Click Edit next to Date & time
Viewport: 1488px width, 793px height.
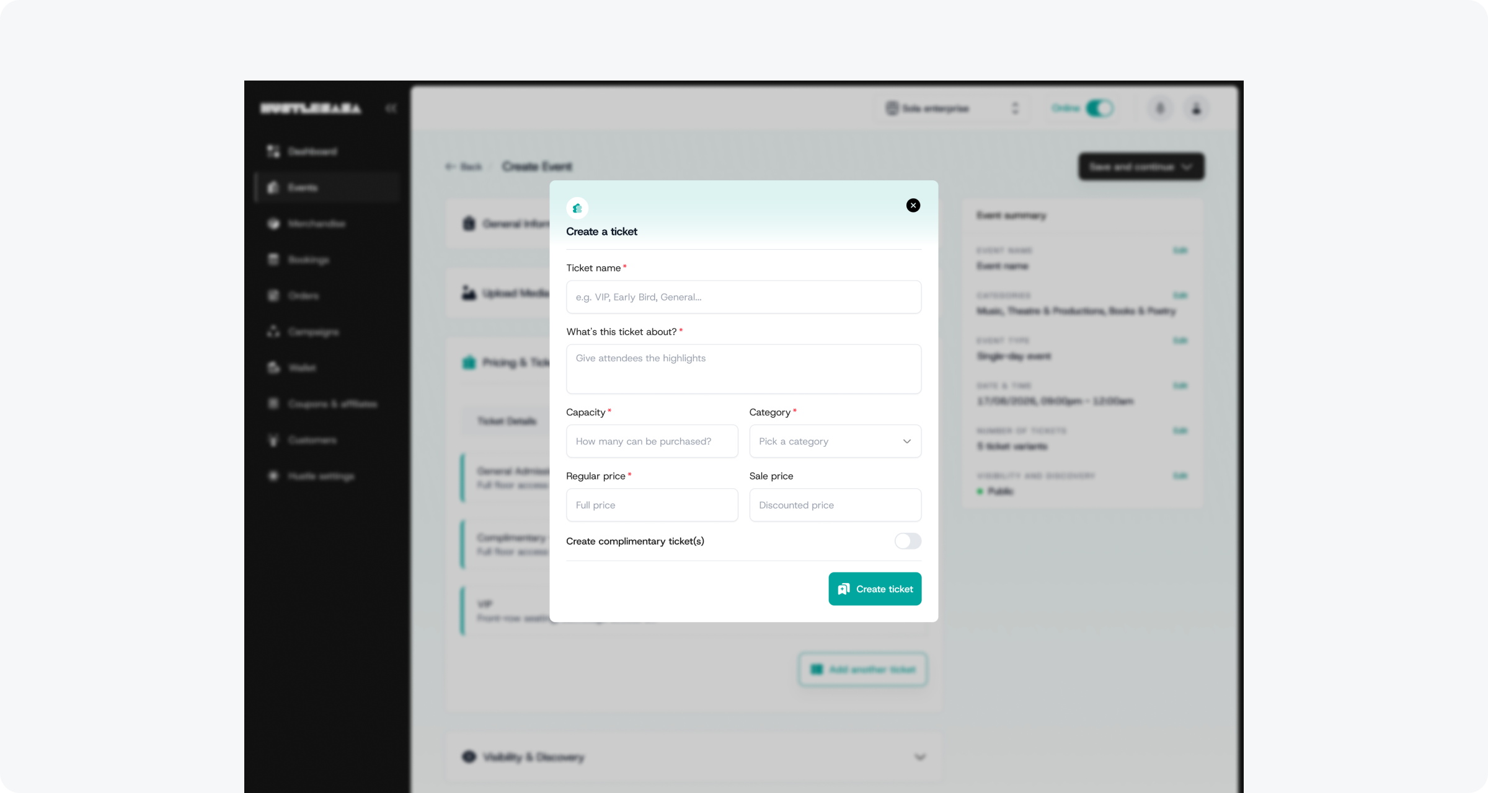click(x=1180, y=385)
